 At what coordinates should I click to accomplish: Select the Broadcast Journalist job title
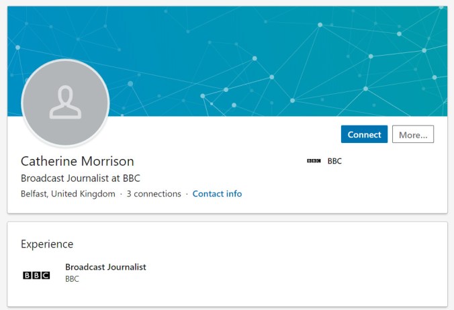pyautogui.click(x=105, y=267)
